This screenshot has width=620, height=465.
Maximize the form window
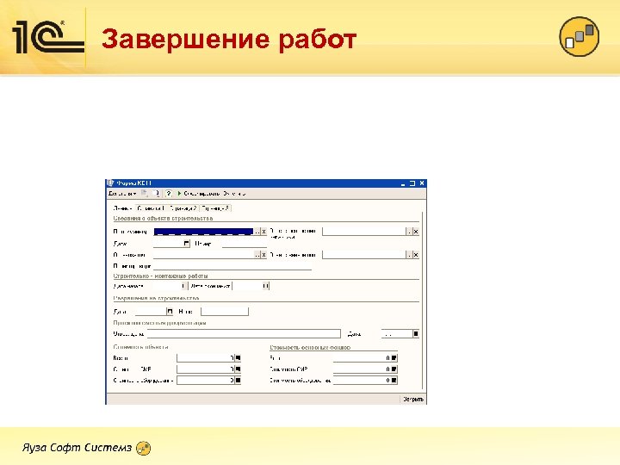coord(412,183)
